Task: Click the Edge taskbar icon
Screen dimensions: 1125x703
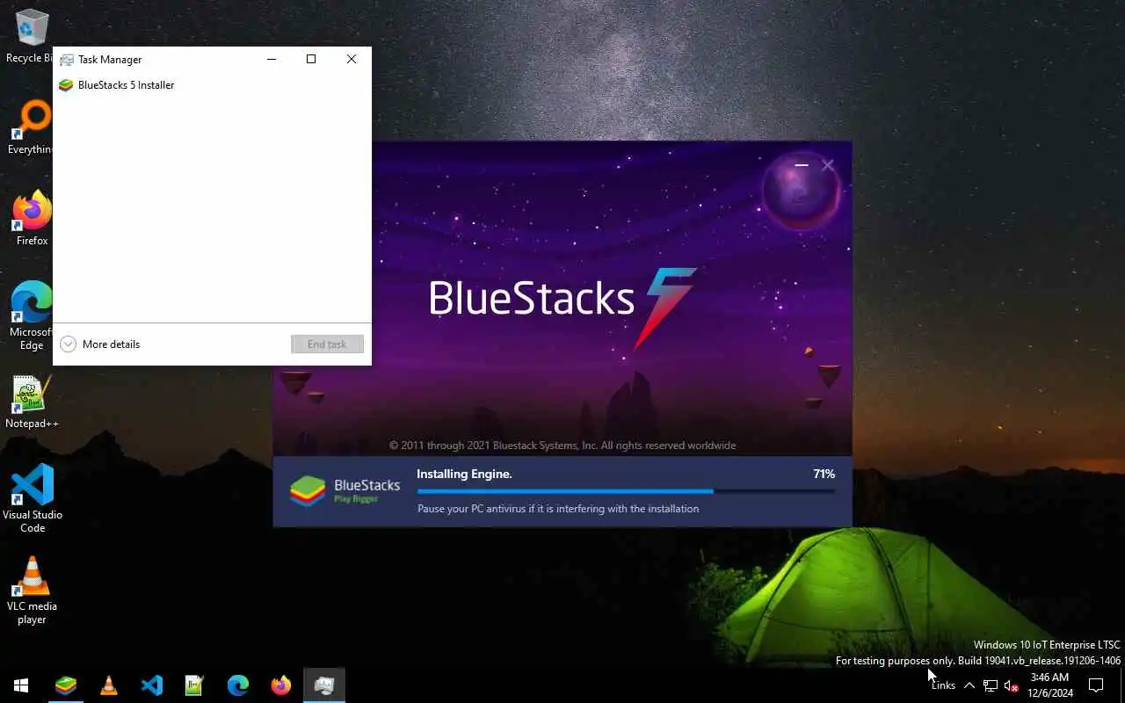Action: coord(238,685)
